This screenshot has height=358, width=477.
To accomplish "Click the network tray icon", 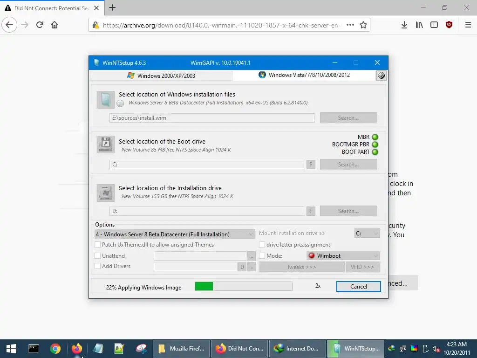I will point(403,349).
